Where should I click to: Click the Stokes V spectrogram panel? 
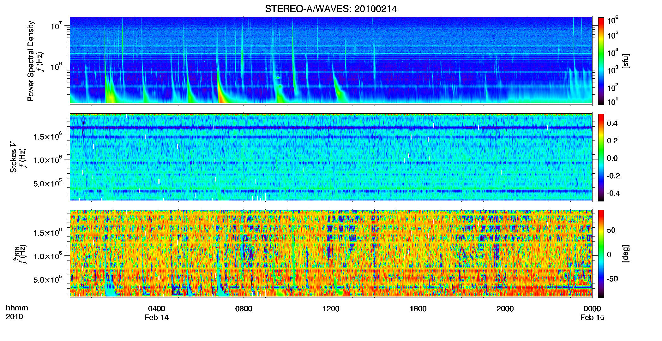331,157
